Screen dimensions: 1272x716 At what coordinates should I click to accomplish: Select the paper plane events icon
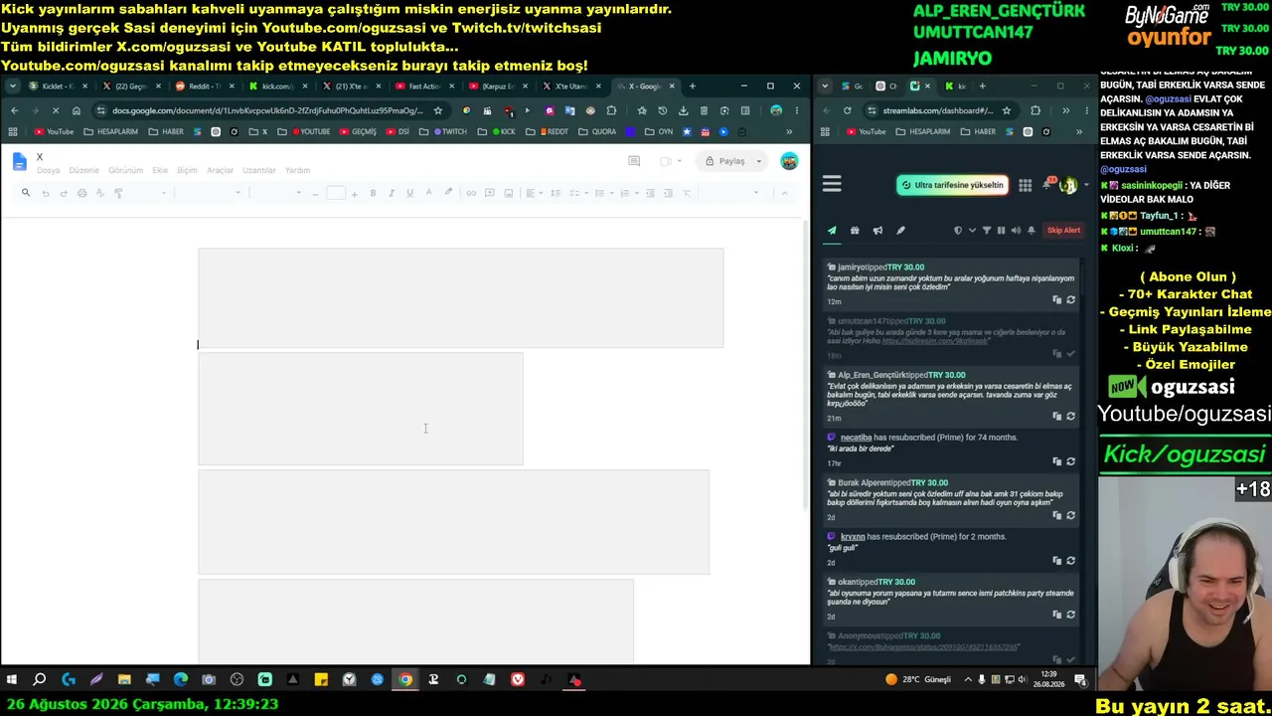(832, 231)
